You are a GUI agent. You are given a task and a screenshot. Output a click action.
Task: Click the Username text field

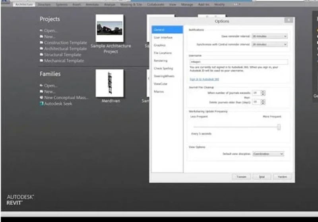point(239,62)
